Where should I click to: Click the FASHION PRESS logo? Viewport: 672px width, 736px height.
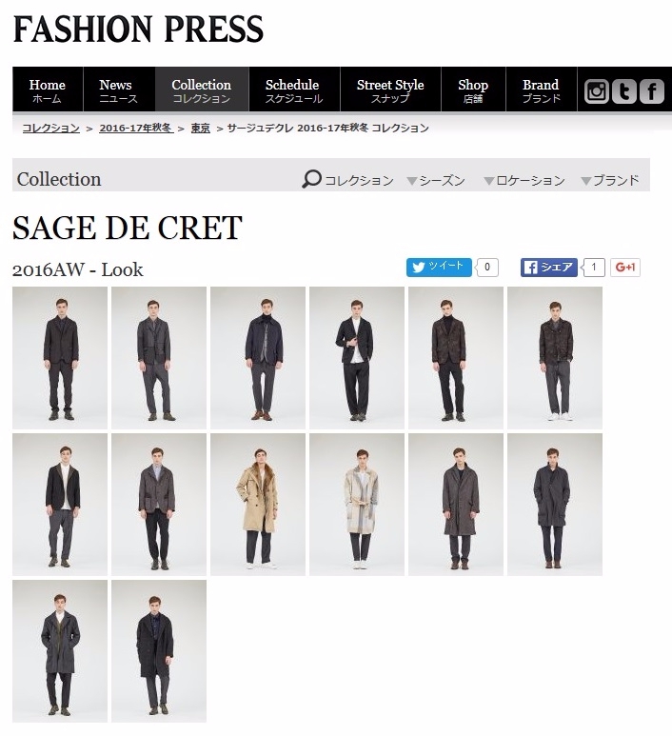click(x=138, y=30)
